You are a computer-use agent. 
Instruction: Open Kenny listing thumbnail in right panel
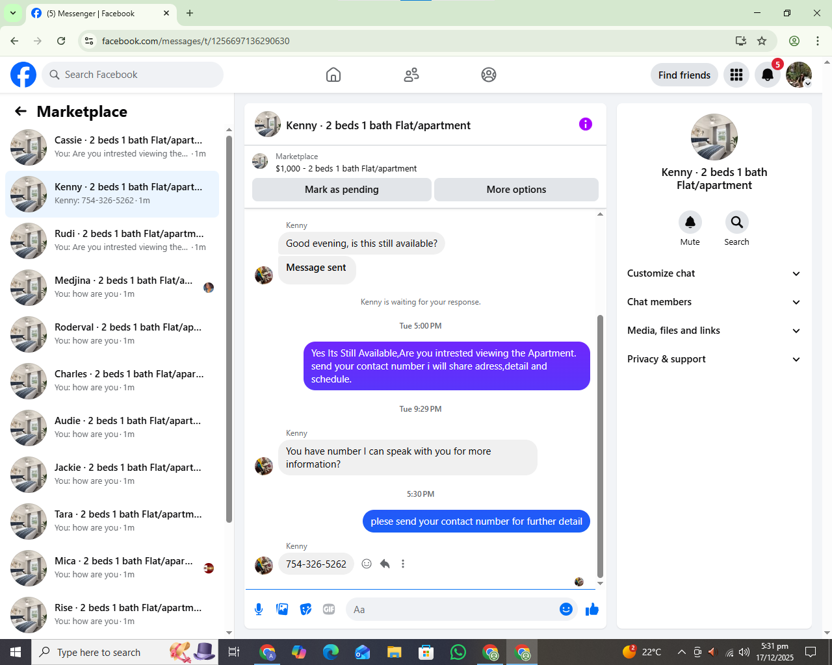pyautogui.click(x=714, y=137)
